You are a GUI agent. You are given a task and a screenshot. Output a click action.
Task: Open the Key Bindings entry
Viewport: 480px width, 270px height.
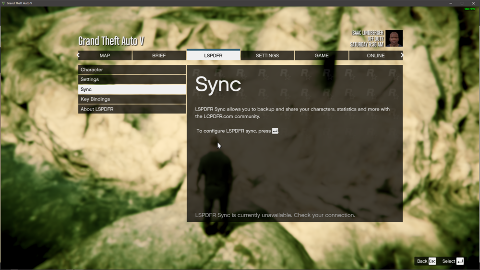(132, 99)
